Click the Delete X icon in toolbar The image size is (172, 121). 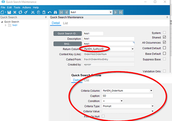pyautogui.click(x=15, y=12)
